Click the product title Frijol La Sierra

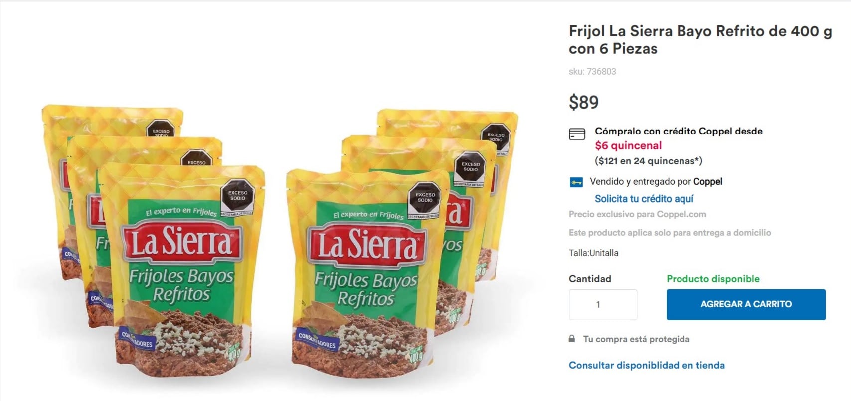point(700,40)
